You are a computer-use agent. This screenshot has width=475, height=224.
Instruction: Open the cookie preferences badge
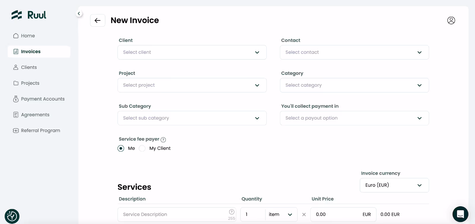click(12, 216)
